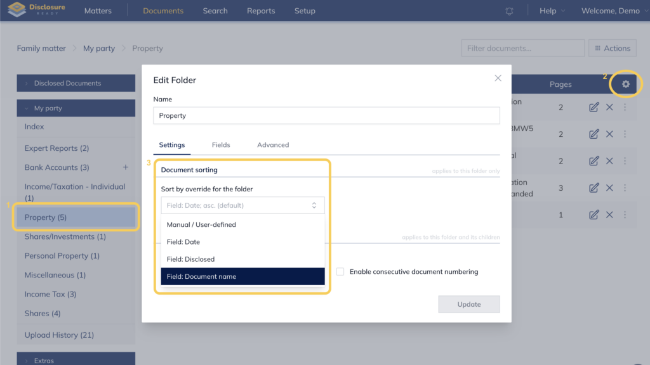Collapse the My party section

(76, 108)
